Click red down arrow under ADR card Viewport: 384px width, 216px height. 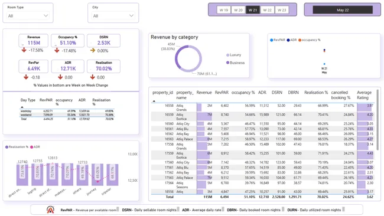(x=60, y=77)
